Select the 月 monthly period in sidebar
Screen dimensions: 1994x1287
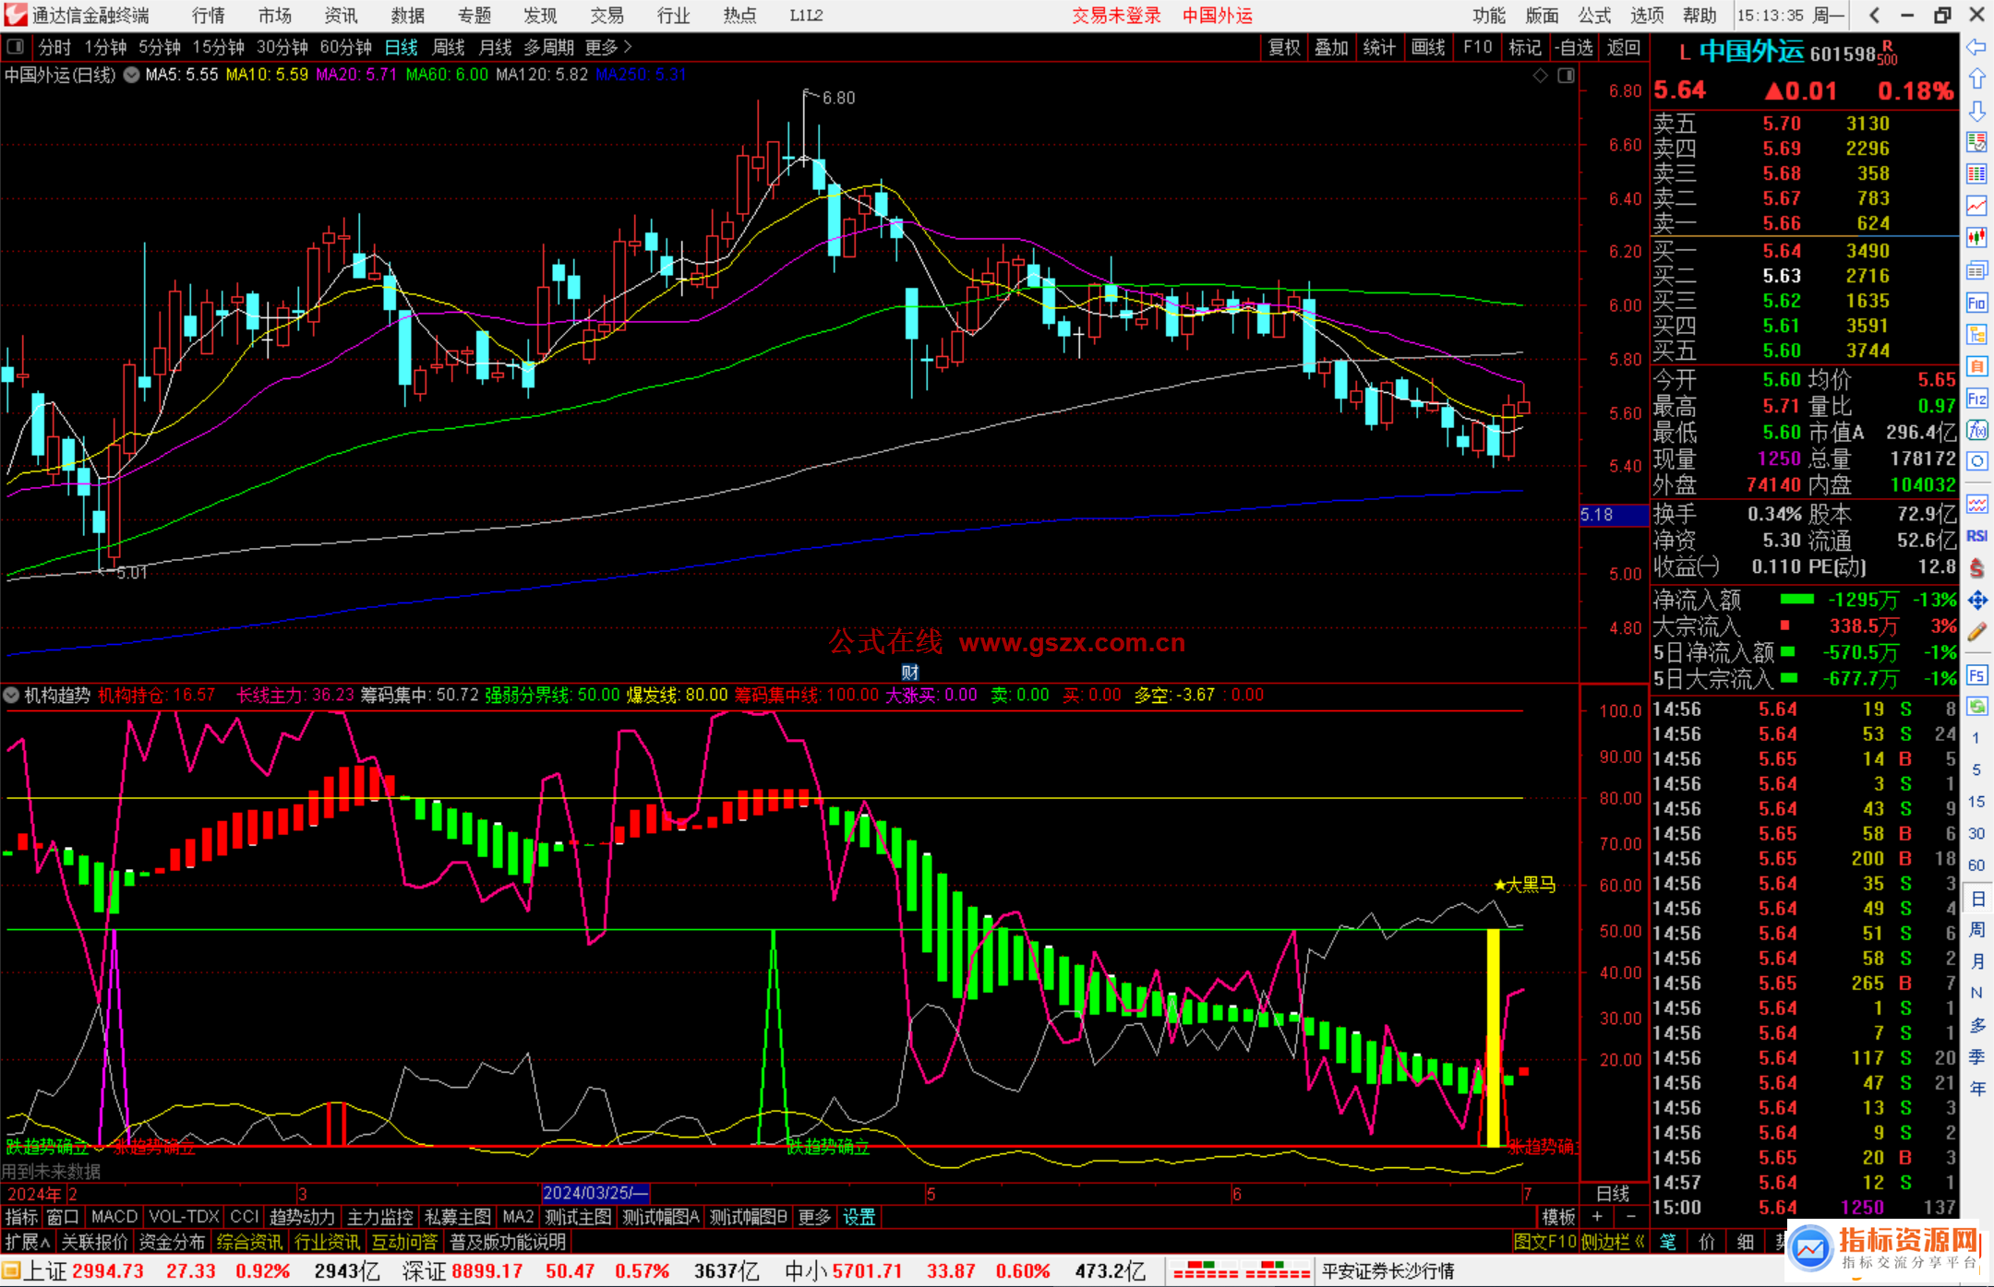click(1976, 961)
